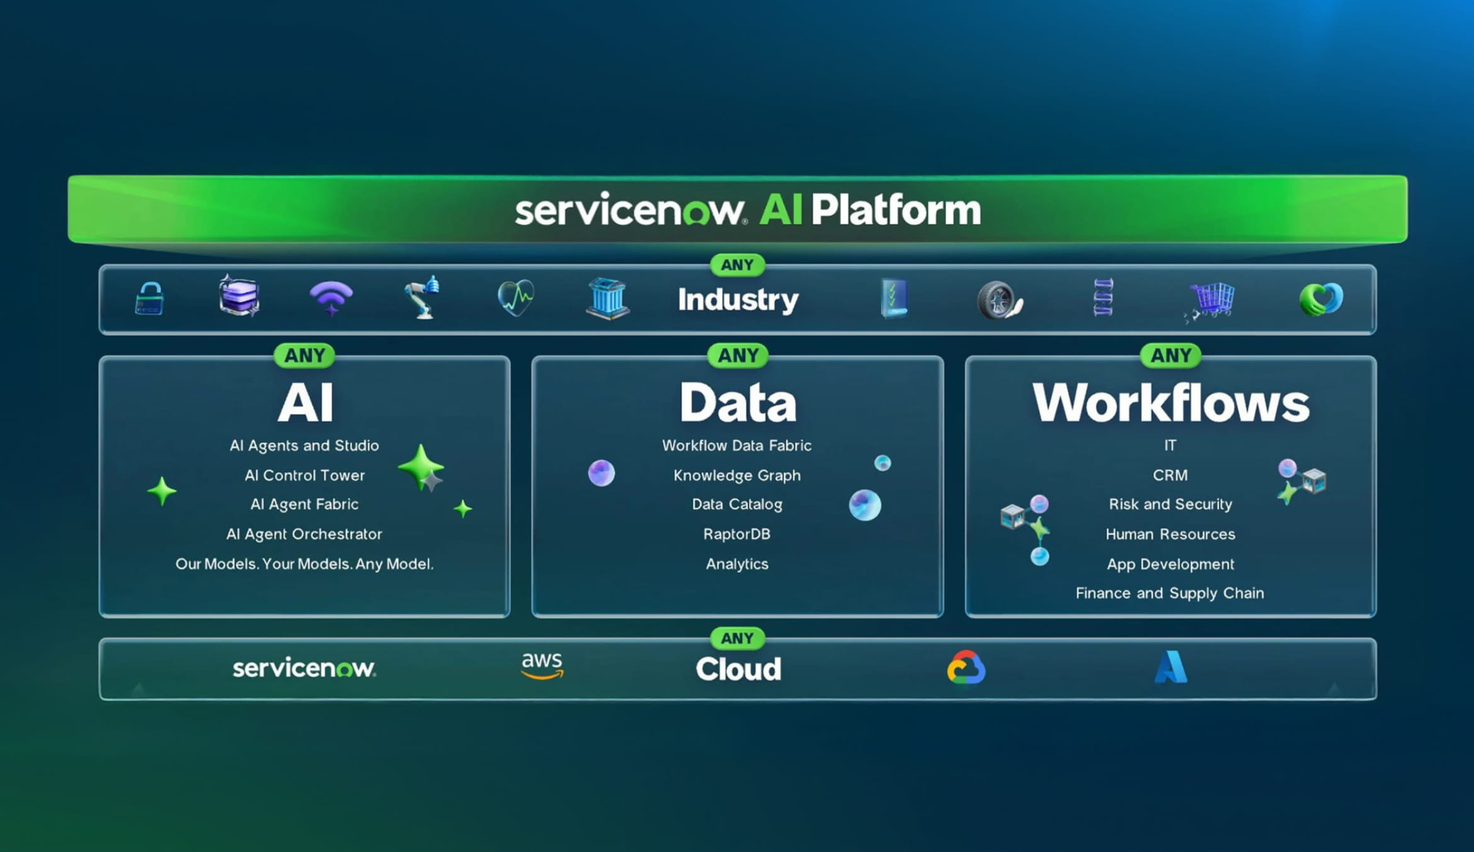Open AI Control Tower item
This screenshot has height=852, width=1474.
(x=304, y=475)
